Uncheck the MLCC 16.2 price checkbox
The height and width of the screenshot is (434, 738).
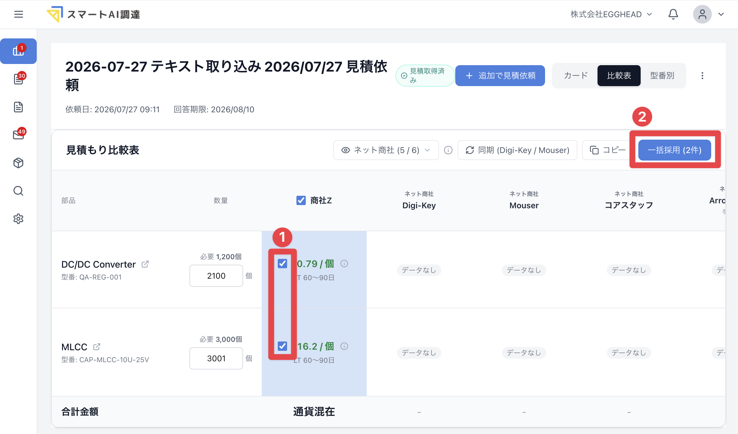coord(282,346)
